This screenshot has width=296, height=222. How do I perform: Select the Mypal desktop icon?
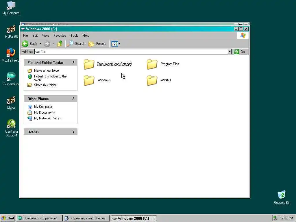(x=11, y=103)
